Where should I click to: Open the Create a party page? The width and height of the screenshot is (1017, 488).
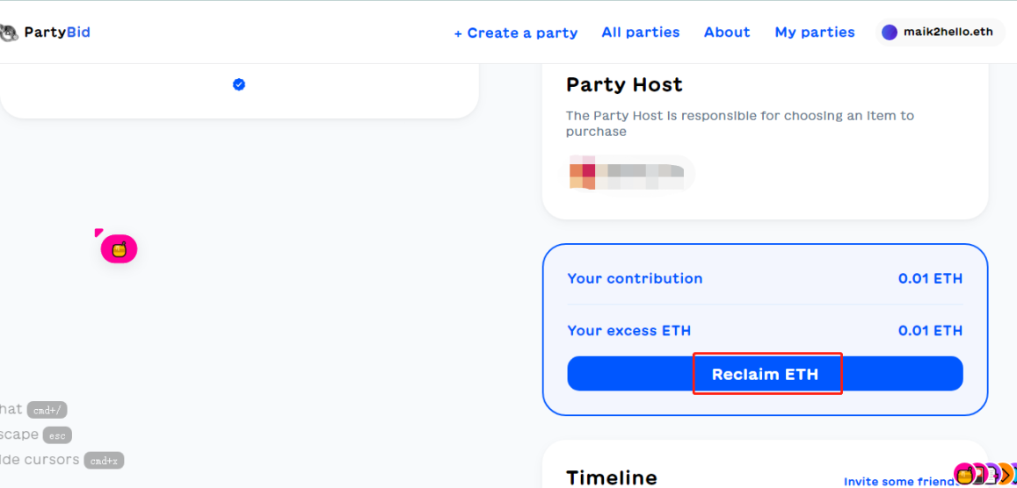tap(515, 33)
